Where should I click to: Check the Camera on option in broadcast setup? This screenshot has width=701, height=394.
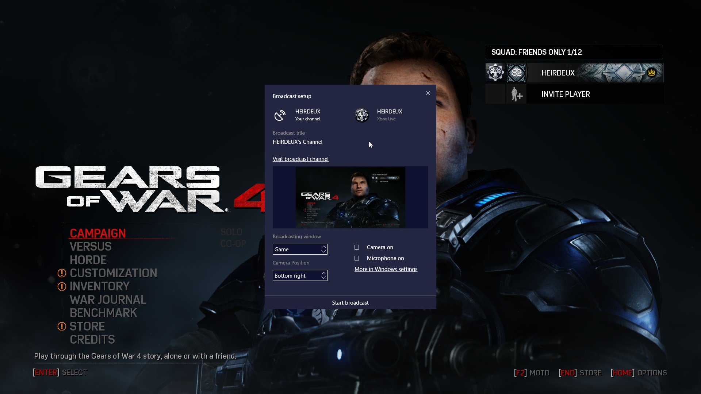pos(357,247)
